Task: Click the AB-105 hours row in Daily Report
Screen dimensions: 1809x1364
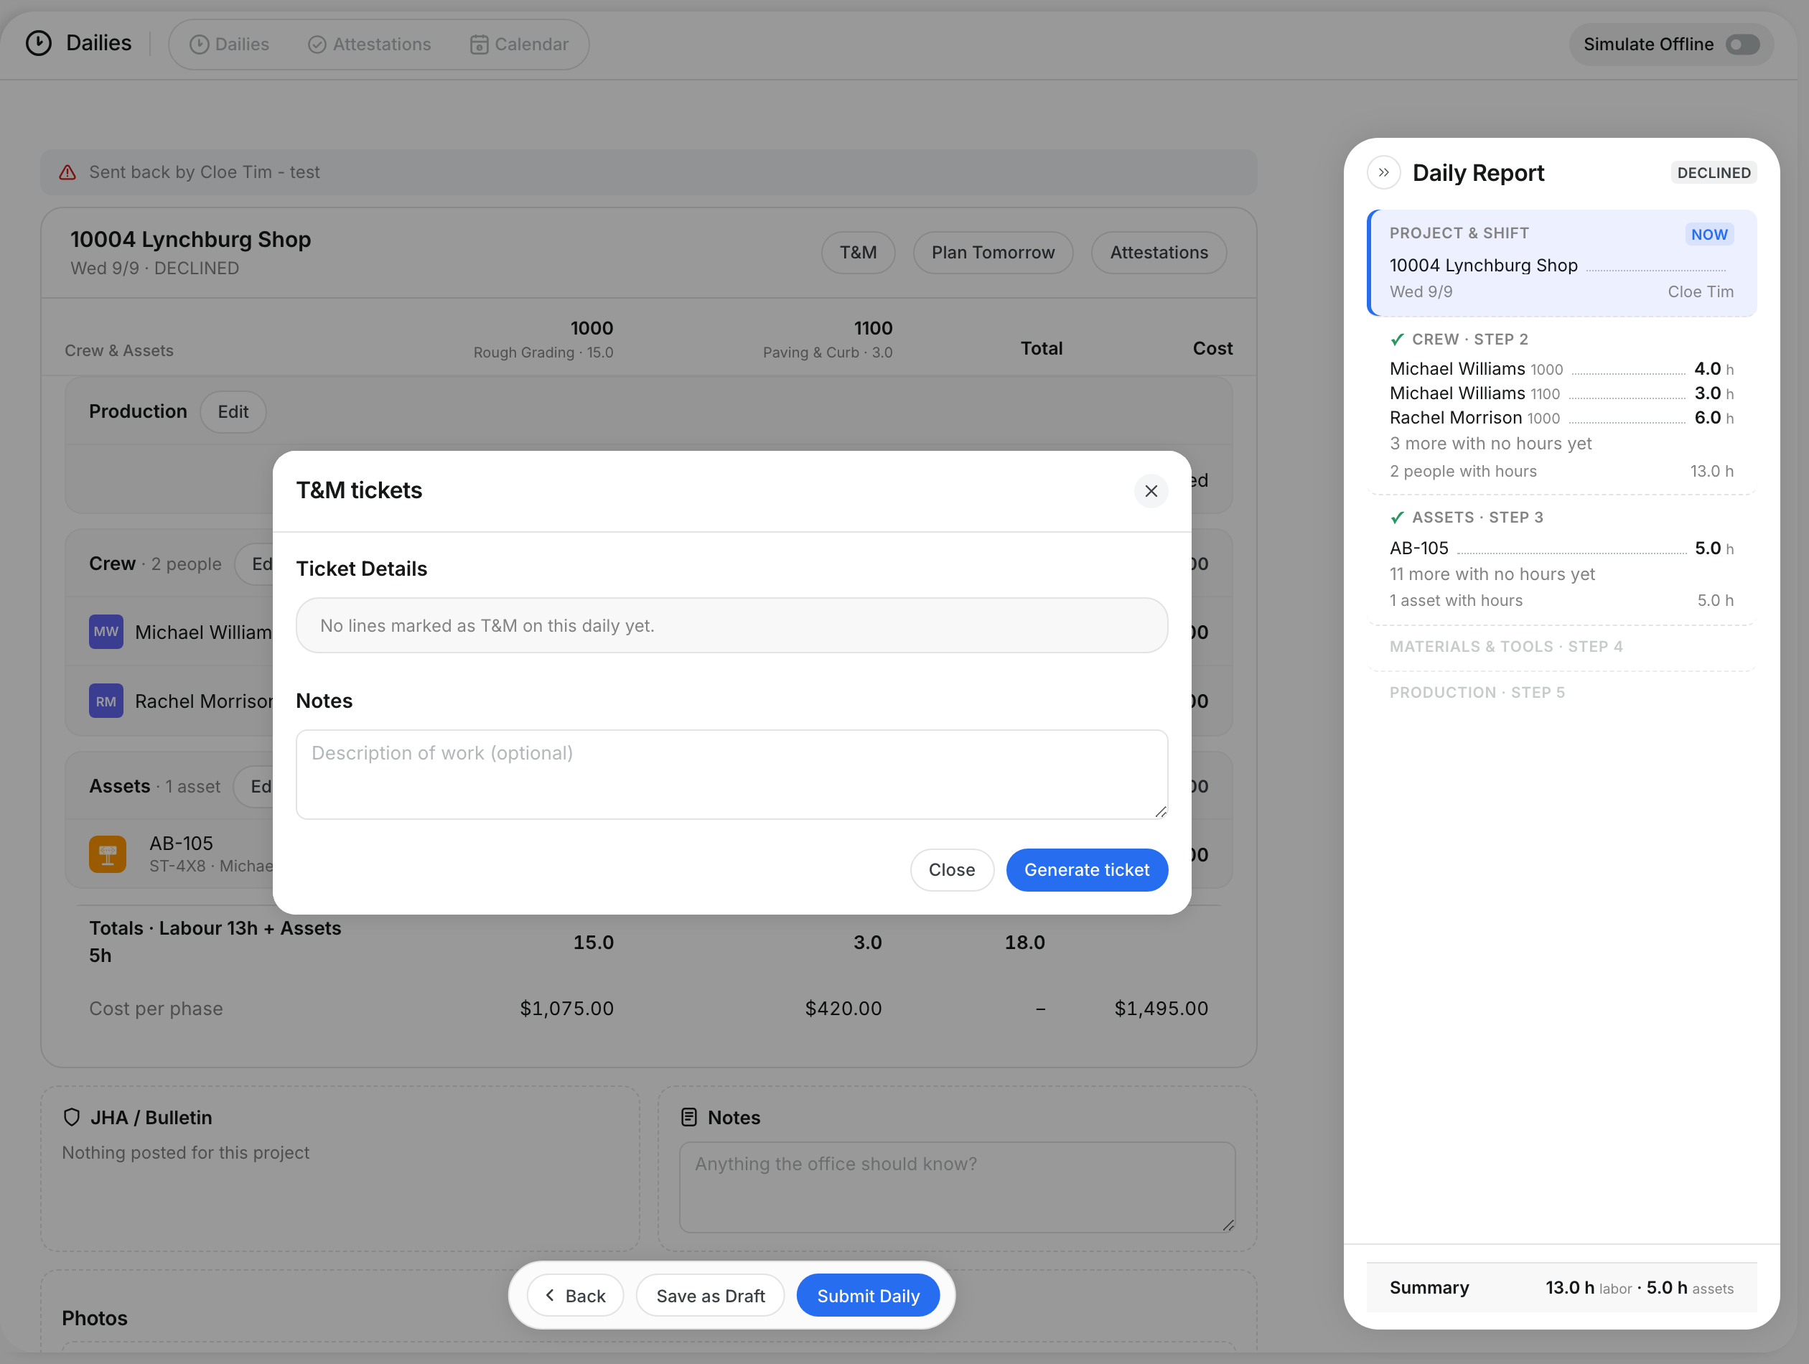Action: pyautogui.click(x=1561, y=548)
